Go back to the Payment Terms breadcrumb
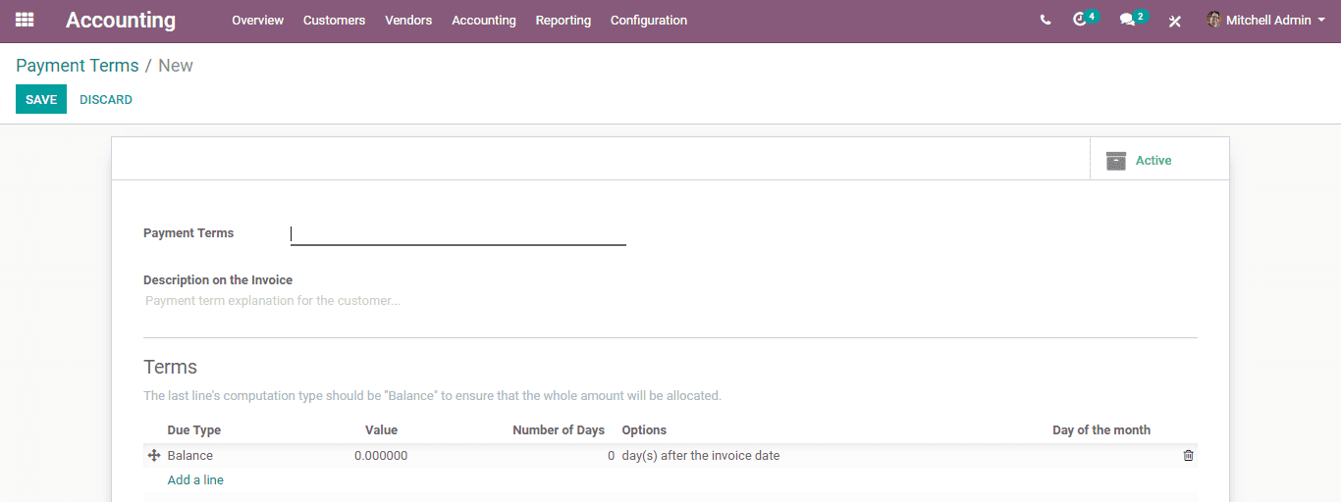The image size is (1341, 502). tap(78, 66)
